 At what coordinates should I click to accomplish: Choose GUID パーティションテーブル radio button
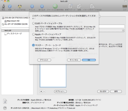point(33,23)
